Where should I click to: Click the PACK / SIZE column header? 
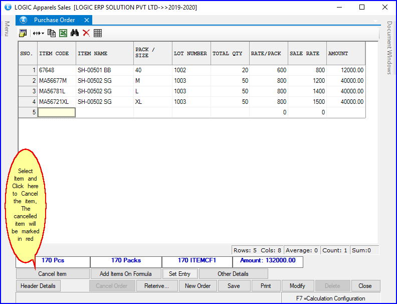(153, 54)
